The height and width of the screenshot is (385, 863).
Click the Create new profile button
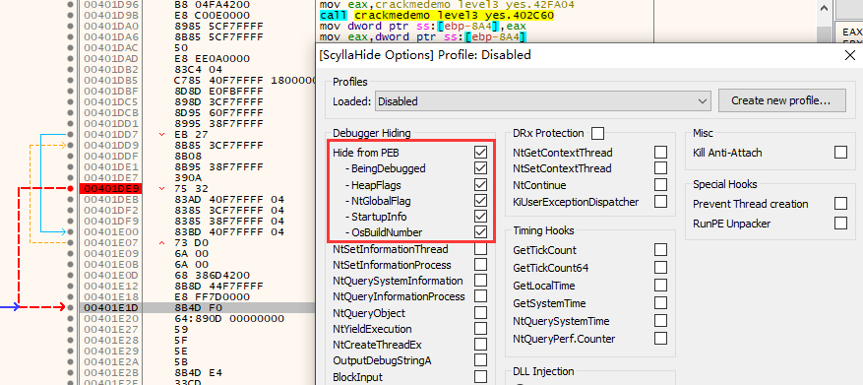click(x=781, y=100)
